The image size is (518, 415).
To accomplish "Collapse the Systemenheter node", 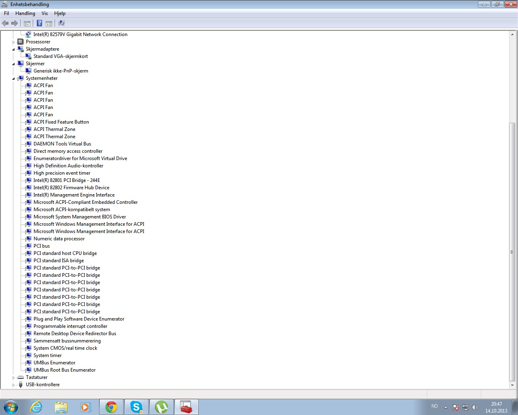I will tap(13, 79).
